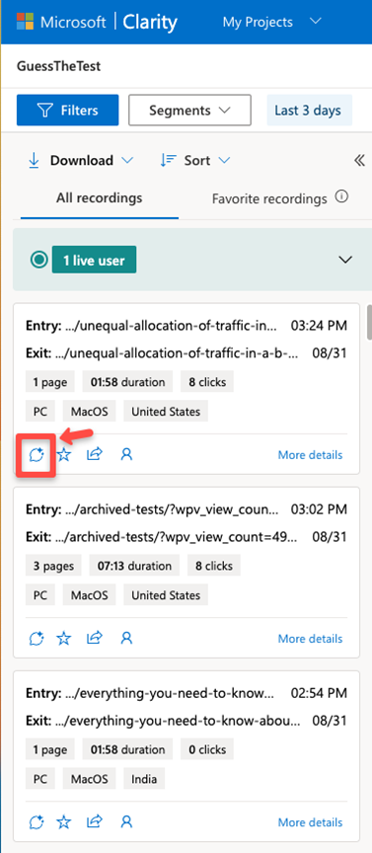This screenshot has height=853, width=372.
Task: Click the Filters funnel icon
Action: click(x=44, y=111)
